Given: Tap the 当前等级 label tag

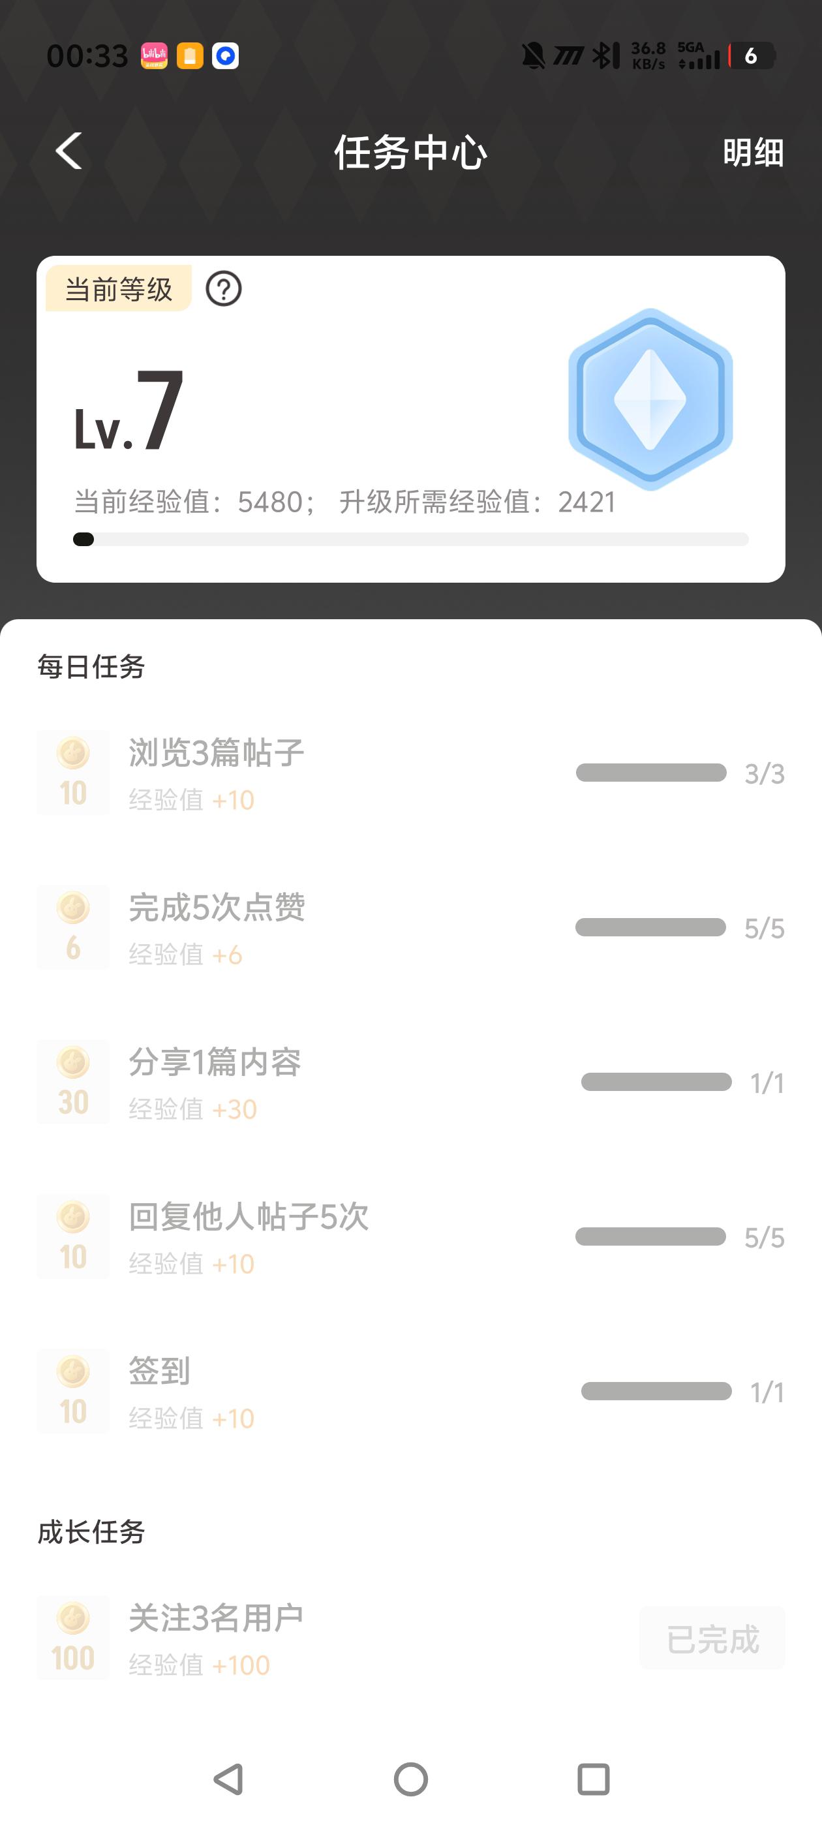Looking at the screenshot, I should click(119, 288).
